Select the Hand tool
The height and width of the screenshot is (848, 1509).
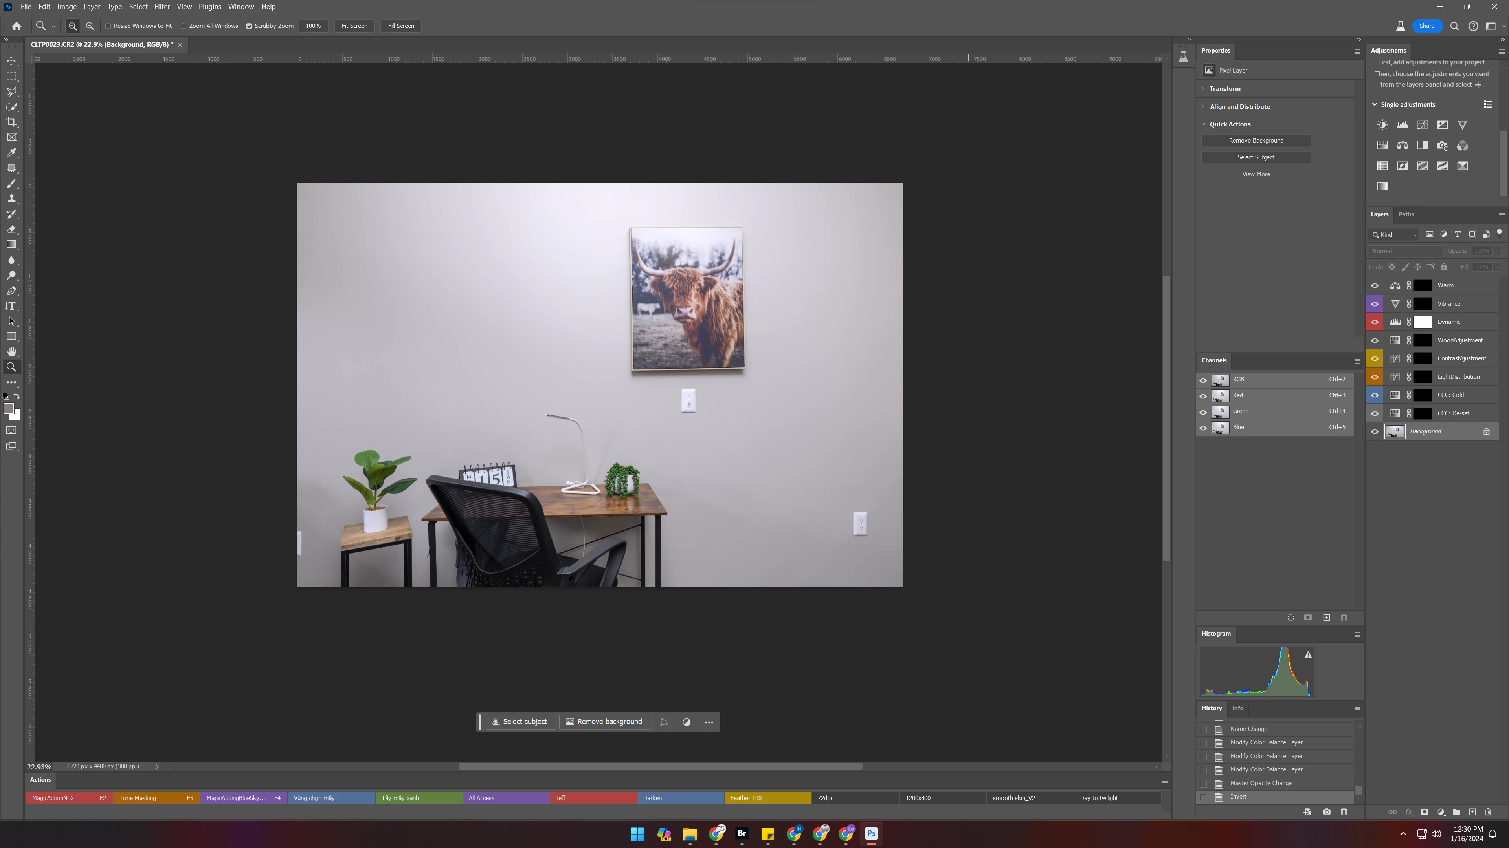pyautogui.click(x=11, y=352)
